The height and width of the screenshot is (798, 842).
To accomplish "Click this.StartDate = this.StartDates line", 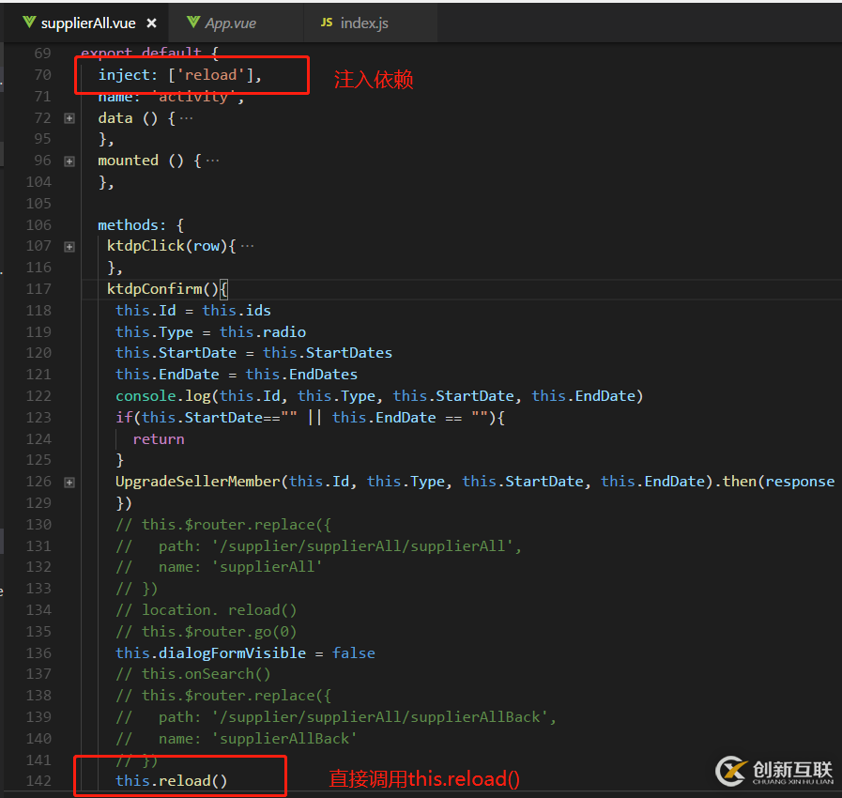I will [x=254, y=353].
